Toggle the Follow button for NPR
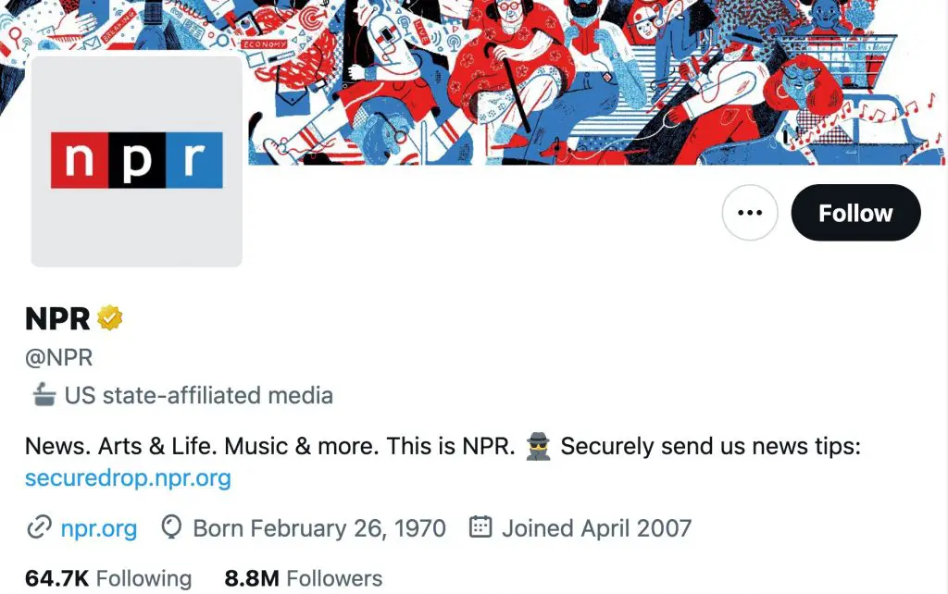The height and width of the screenshot is (594, 948). 854,212
